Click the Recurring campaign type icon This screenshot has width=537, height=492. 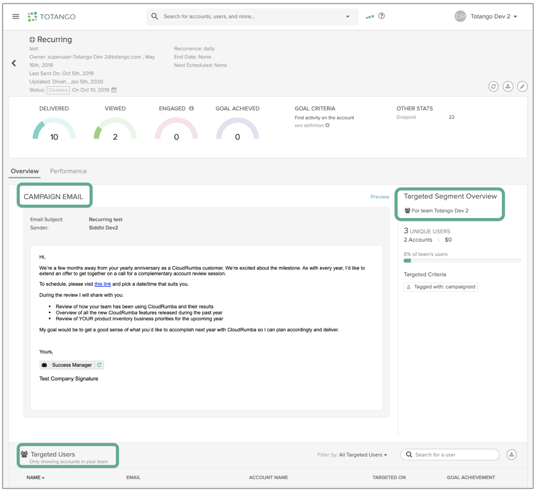tap(32, 39)
